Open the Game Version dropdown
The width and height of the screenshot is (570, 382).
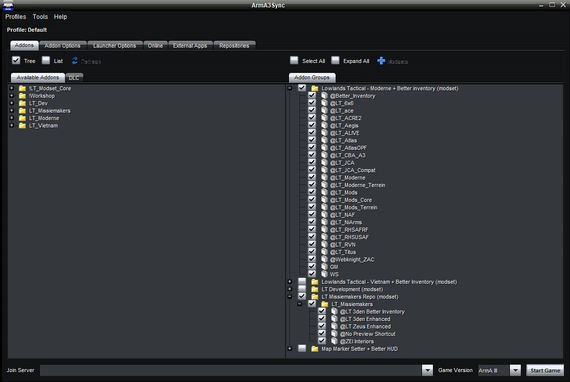tap(515, 371)
